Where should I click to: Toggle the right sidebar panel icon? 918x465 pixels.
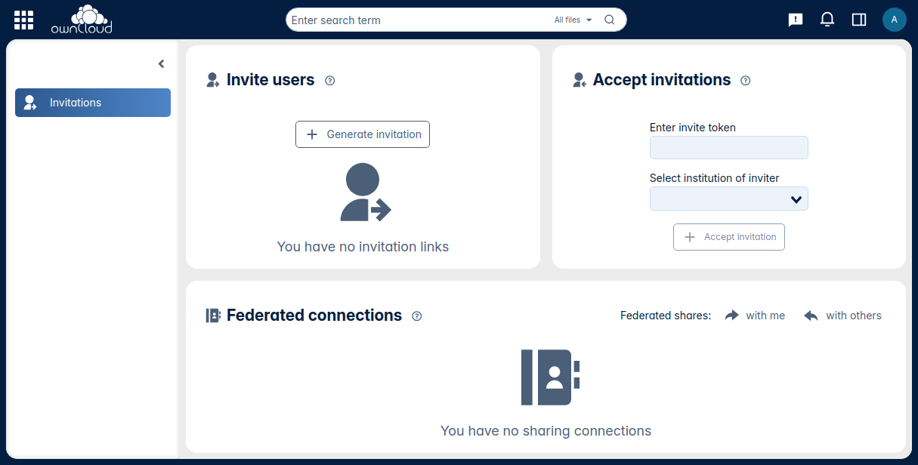(858, 20)
